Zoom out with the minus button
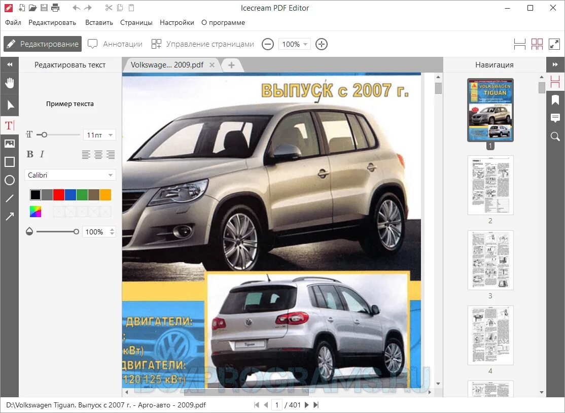 [268, 44]
